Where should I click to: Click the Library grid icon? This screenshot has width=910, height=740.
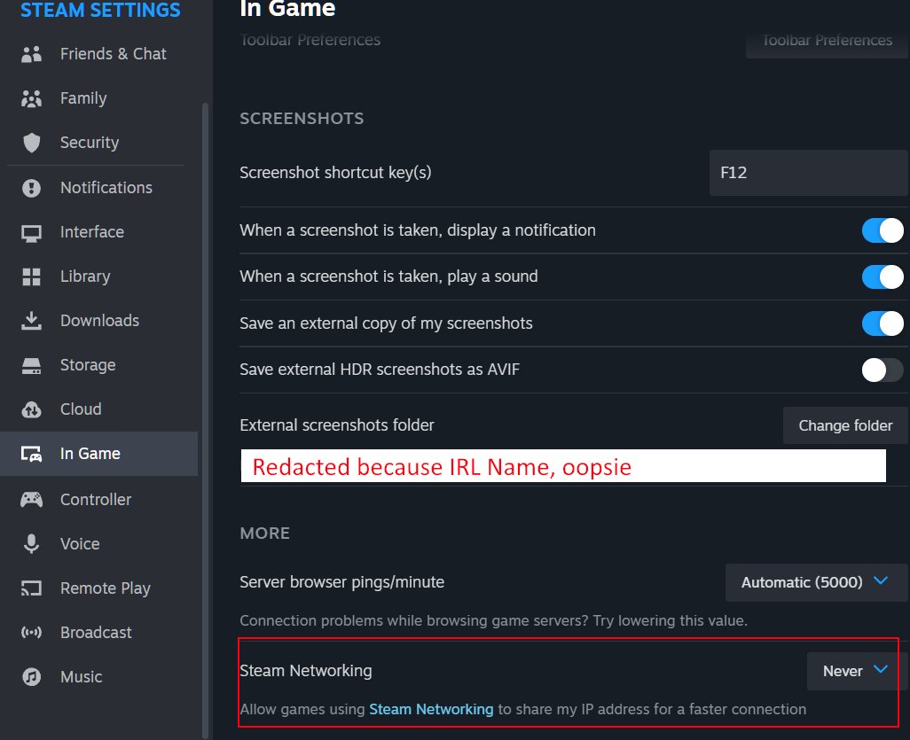point(31,277)
